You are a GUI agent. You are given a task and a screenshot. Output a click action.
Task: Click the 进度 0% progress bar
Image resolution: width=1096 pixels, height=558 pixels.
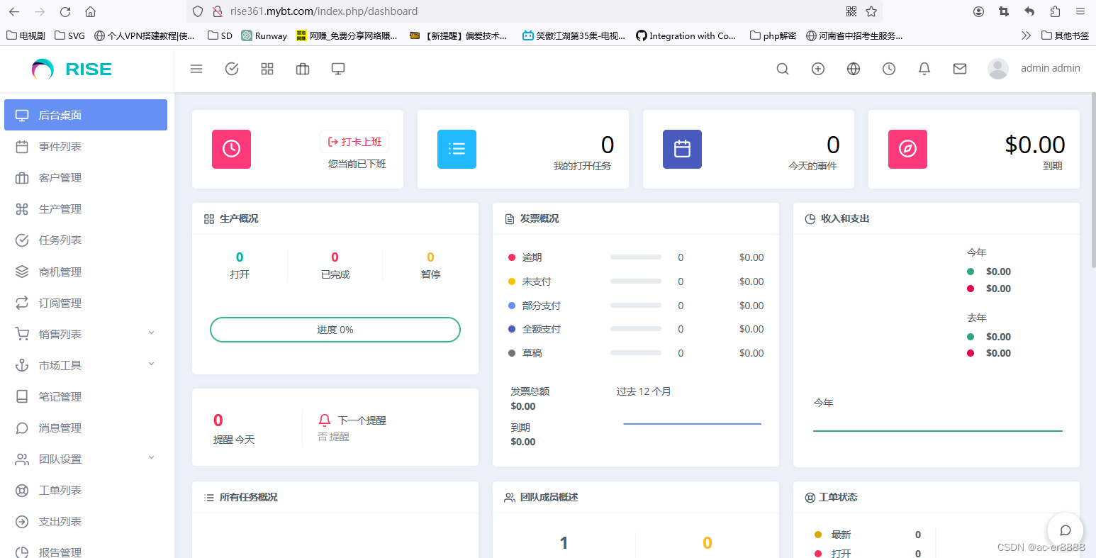point(335,330)
